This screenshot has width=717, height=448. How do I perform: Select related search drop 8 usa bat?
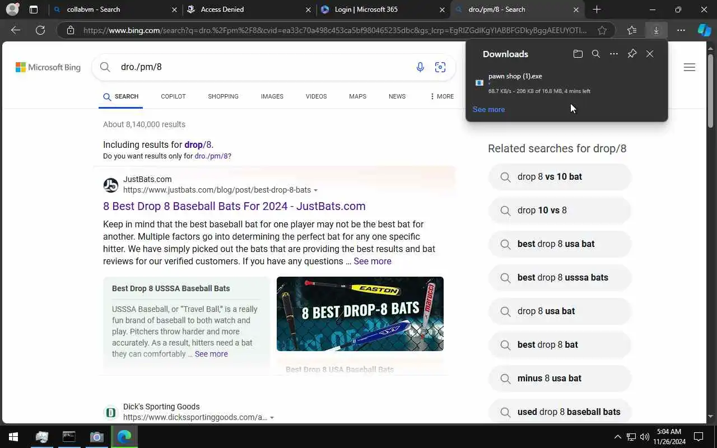tap(560, 311)
